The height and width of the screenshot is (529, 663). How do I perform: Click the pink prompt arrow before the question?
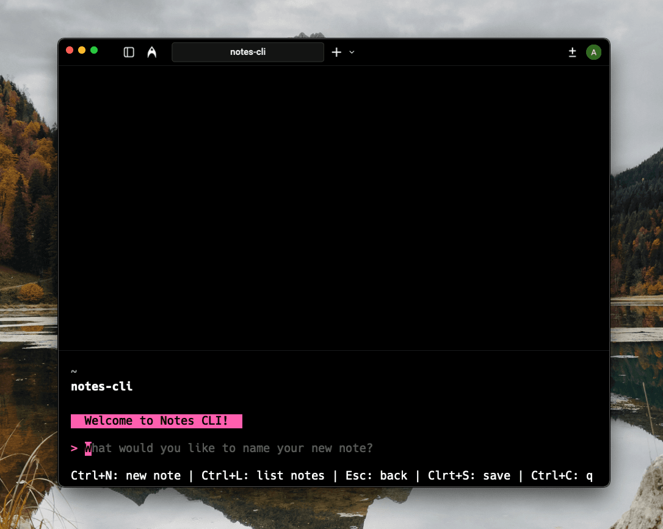click(73, 448)
